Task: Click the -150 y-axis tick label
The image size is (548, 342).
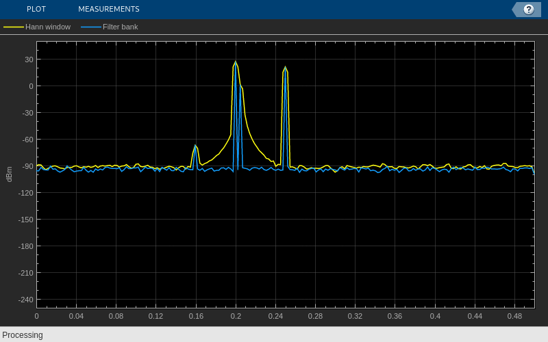Action: point(26,220)
